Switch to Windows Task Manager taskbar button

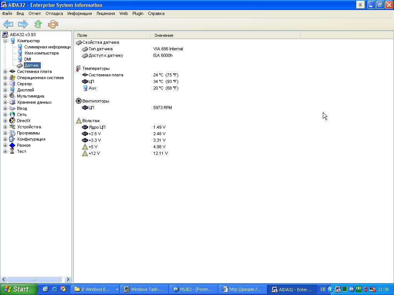pyautogui.click(x=144, y=290)
